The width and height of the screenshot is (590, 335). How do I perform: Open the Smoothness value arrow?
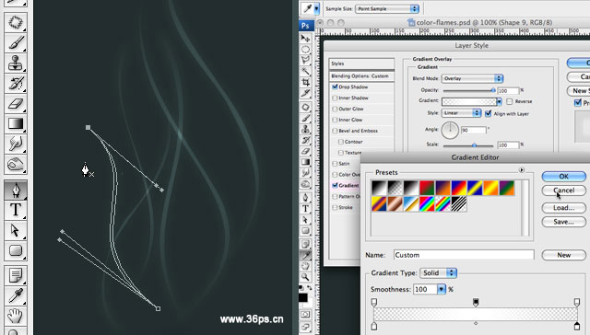(441, 289)
